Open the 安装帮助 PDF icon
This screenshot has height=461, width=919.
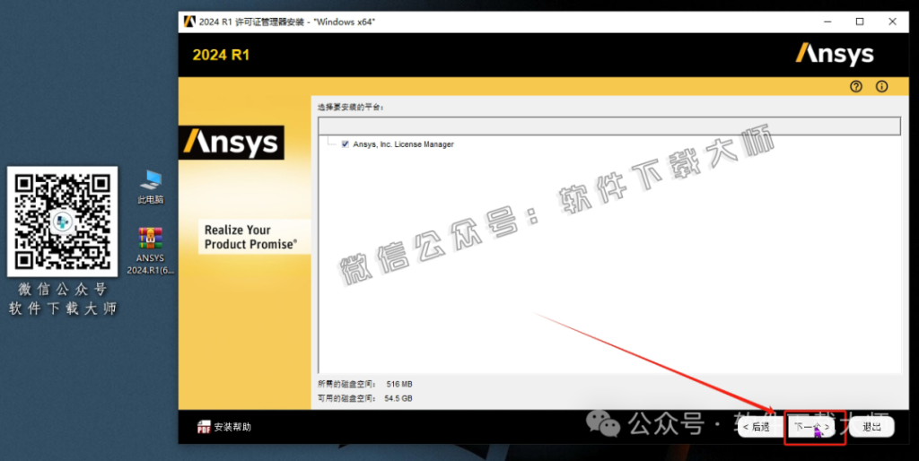(x=204, y=427)
